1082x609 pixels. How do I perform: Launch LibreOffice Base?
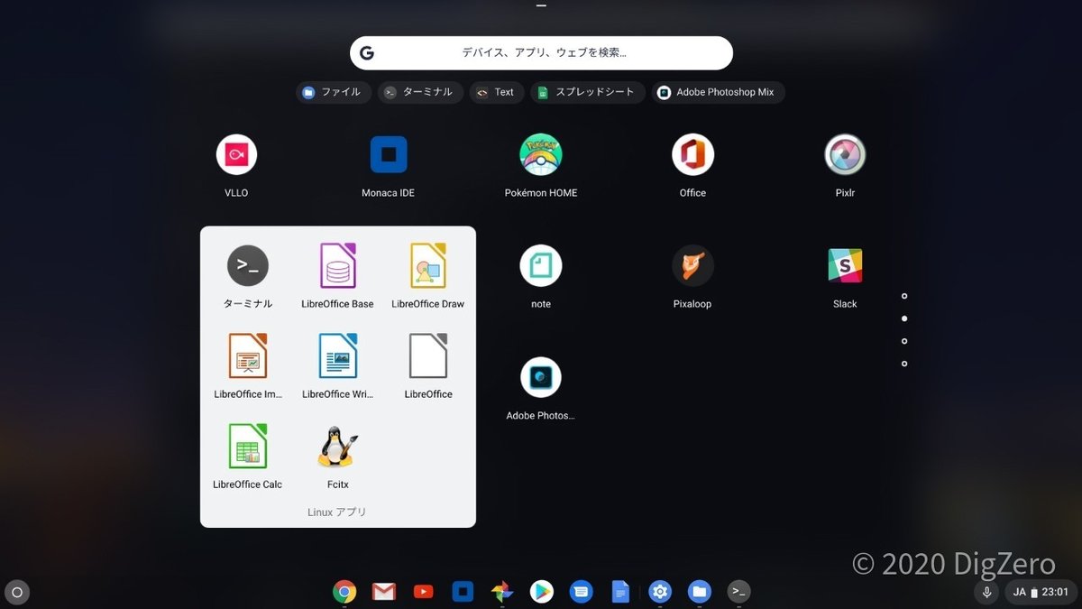(x=338, y=266)
